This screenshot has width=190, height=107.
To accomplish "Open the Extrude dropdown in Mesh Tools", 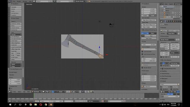I will pyautogui.click(x=16, y=34).
